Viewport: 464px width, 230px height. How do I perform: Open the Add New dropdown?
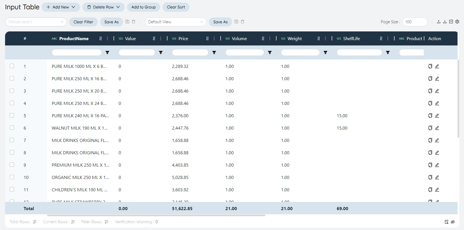pos(61,7)
